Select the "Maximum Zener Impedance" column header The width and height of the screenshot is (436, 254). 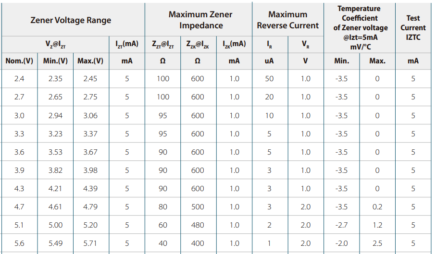[x=198, y=20]
